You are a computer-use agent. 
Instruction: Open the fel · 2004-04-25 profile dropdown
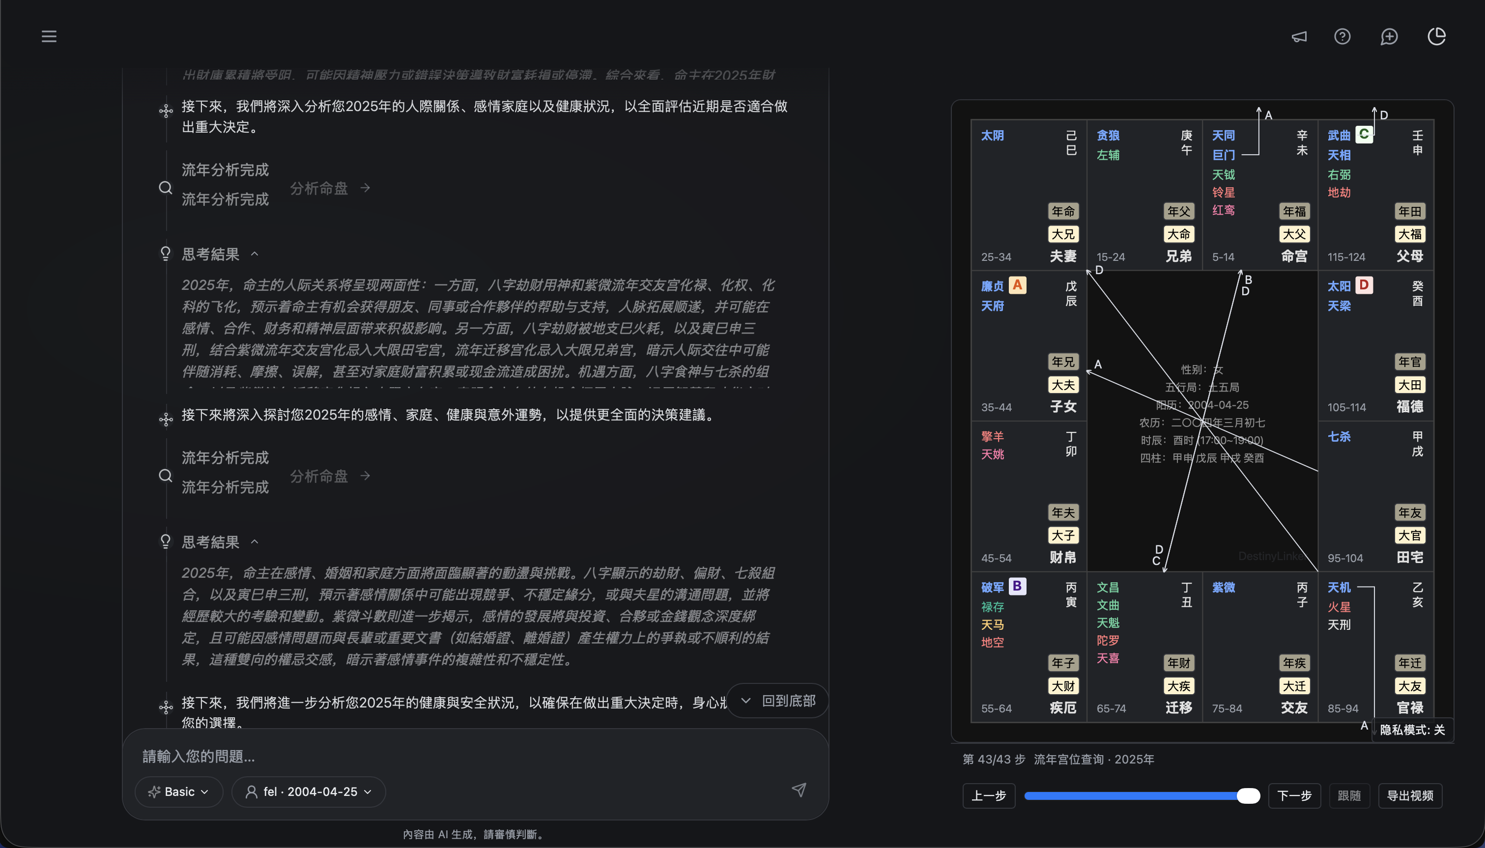(x=309, y=791)
